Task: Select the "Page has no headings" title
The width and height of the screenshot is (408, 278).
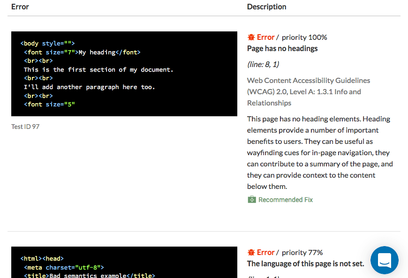Action: pyautogui.click(x=282, y=48)
